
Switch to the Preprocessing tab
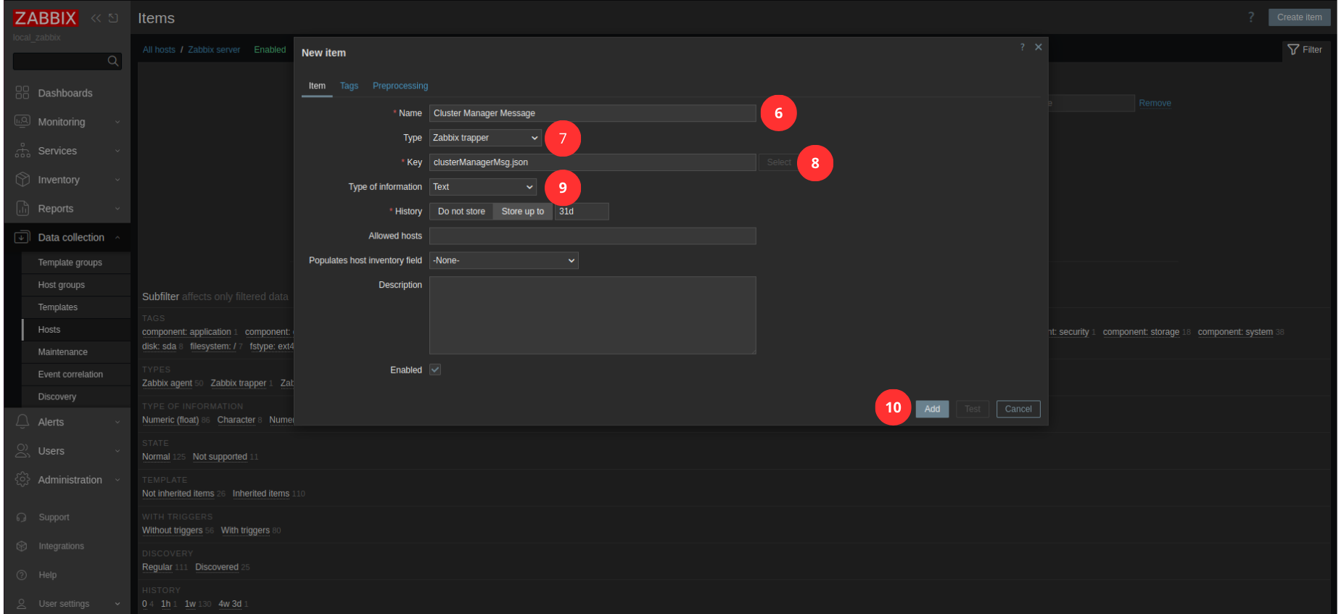[x=400, y=86]
